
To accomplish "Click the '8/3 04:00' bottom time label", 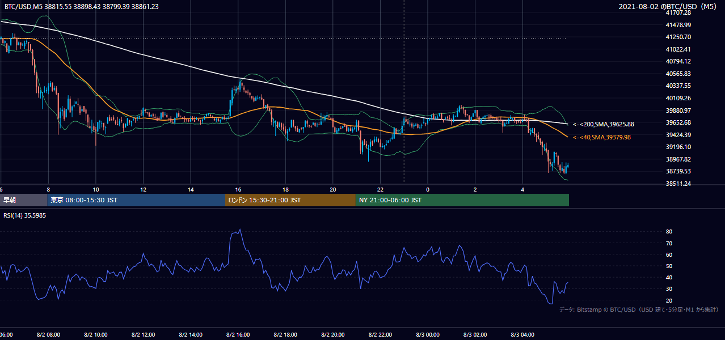I will pyautogui.click(x=522, y=335).
